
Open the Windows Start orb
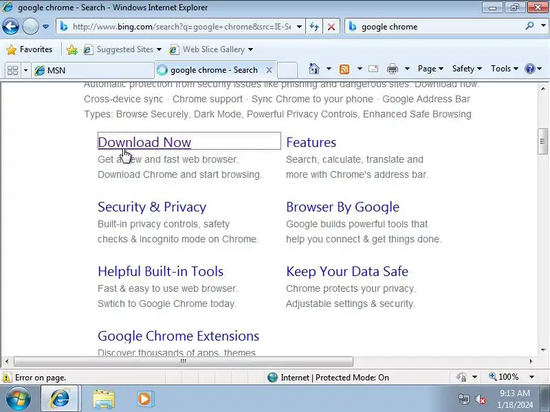(x=18, y=399)
